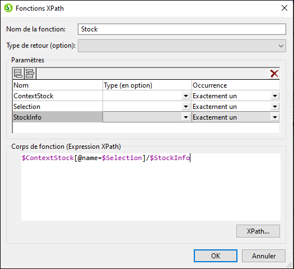Delete selected parameter with red X
This screenshot has height=269, width=294.
pyautogui.click(x=274, y=74)
